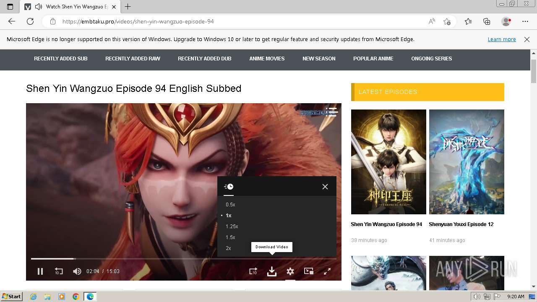Open Ongoing Series page
The width and height of the screenshot is (537, 302).
432,59
